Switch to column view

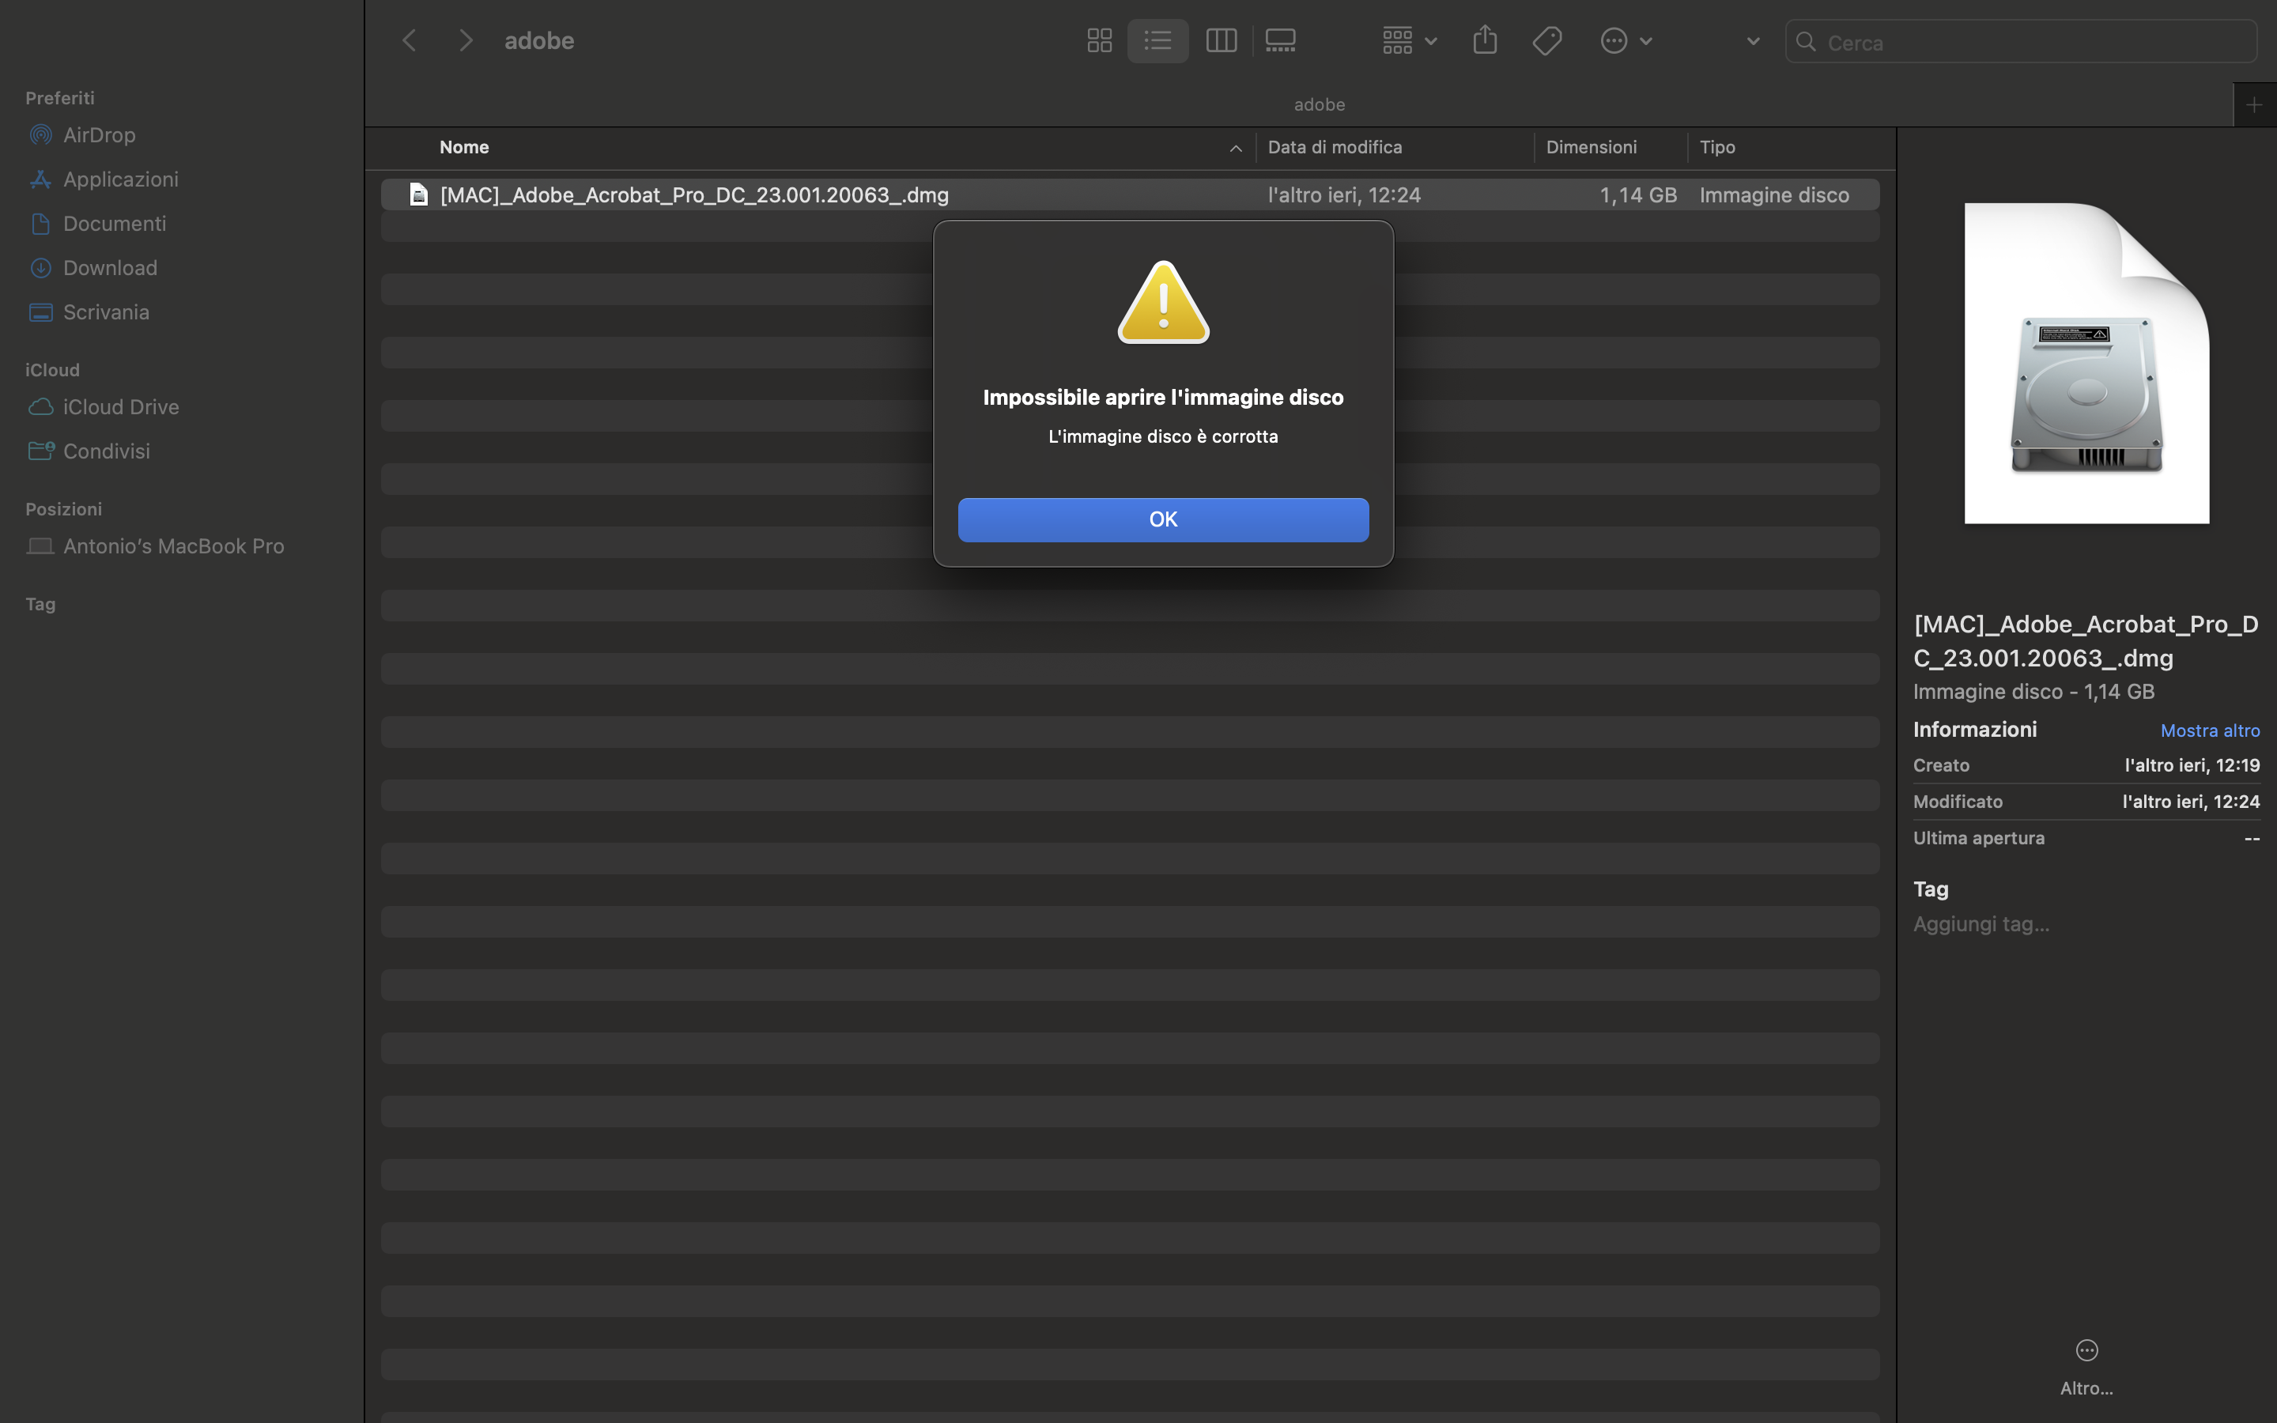[x=1221, y=40]
